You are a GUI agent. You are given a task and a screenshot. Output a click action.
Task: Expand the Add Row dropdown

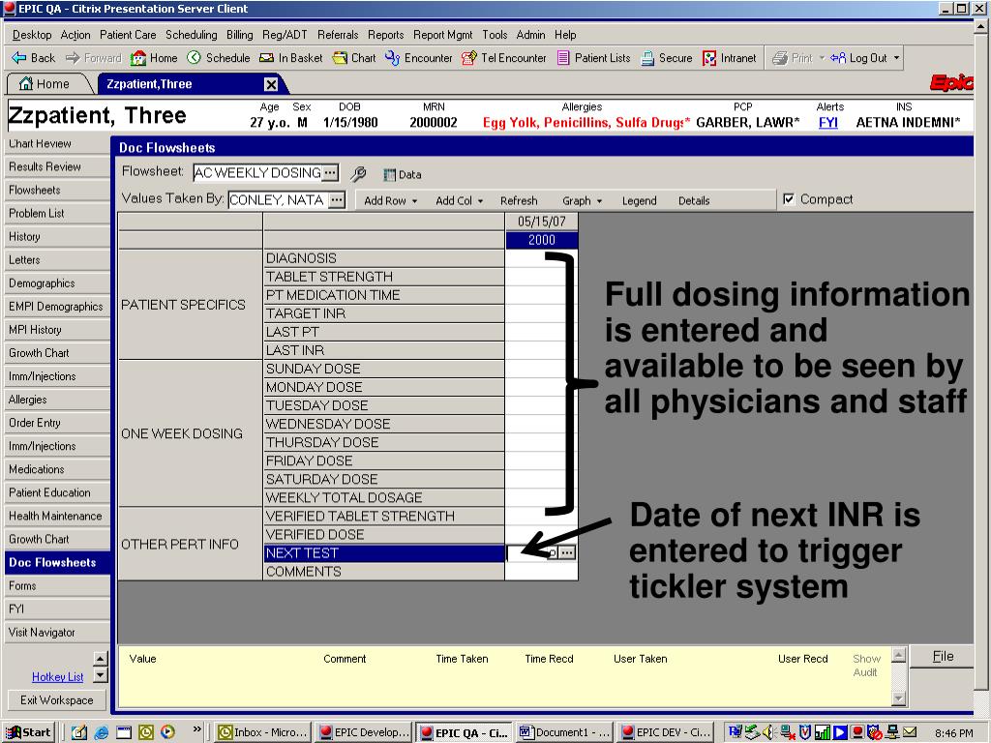(x=414, y=201)
